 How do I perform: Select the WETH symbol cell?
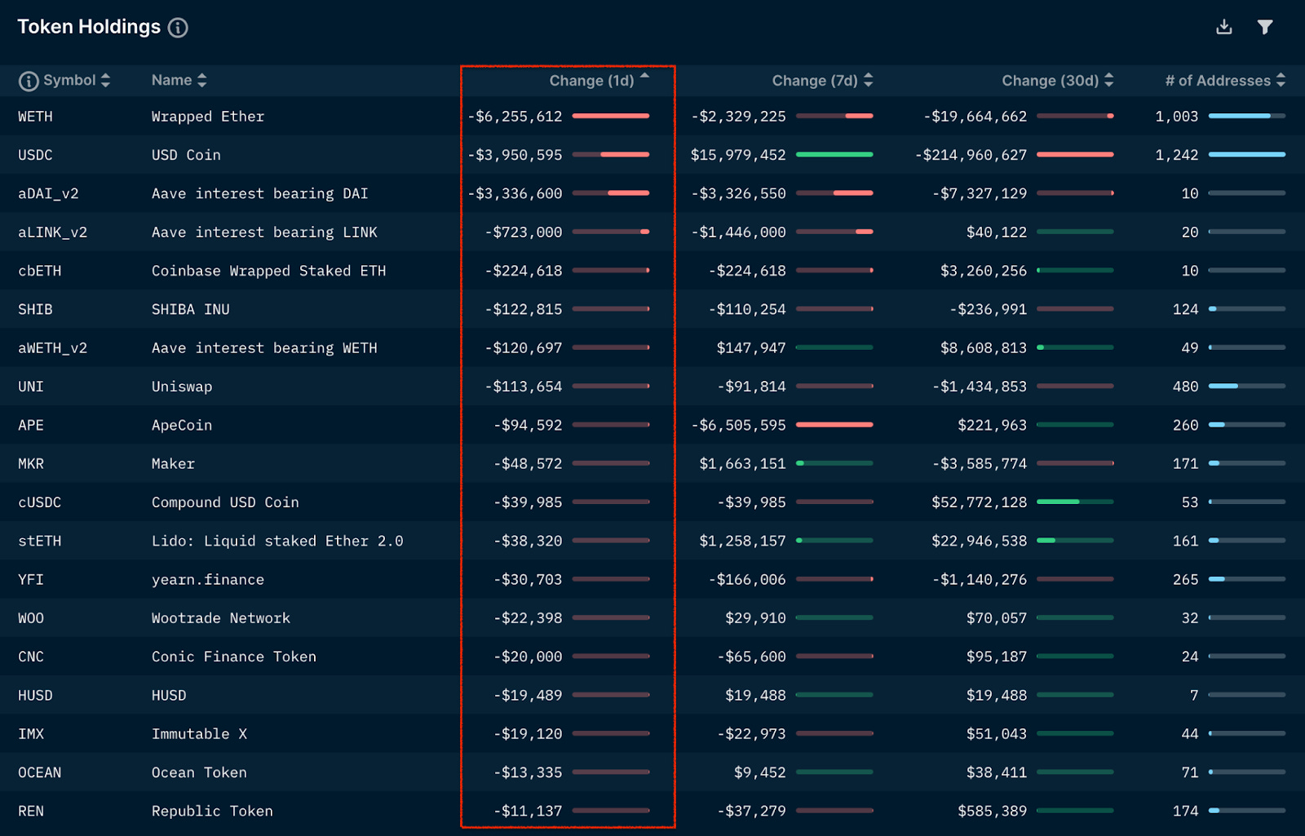pyautogui.click(x=35, y=117)
